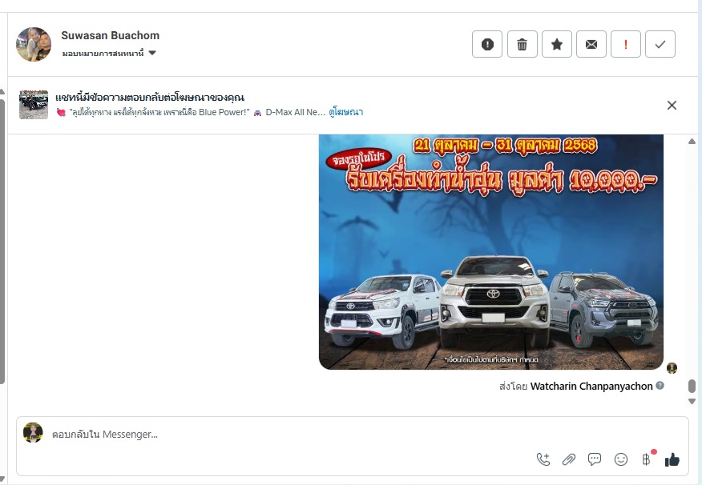Open ad thumbnail in banner
This screenshot has height=485, width=702.
[34, 105]
